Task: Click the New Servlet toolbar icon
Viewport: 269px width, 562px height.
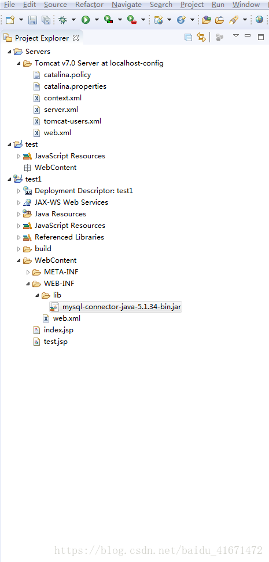Action: [182, 20]
